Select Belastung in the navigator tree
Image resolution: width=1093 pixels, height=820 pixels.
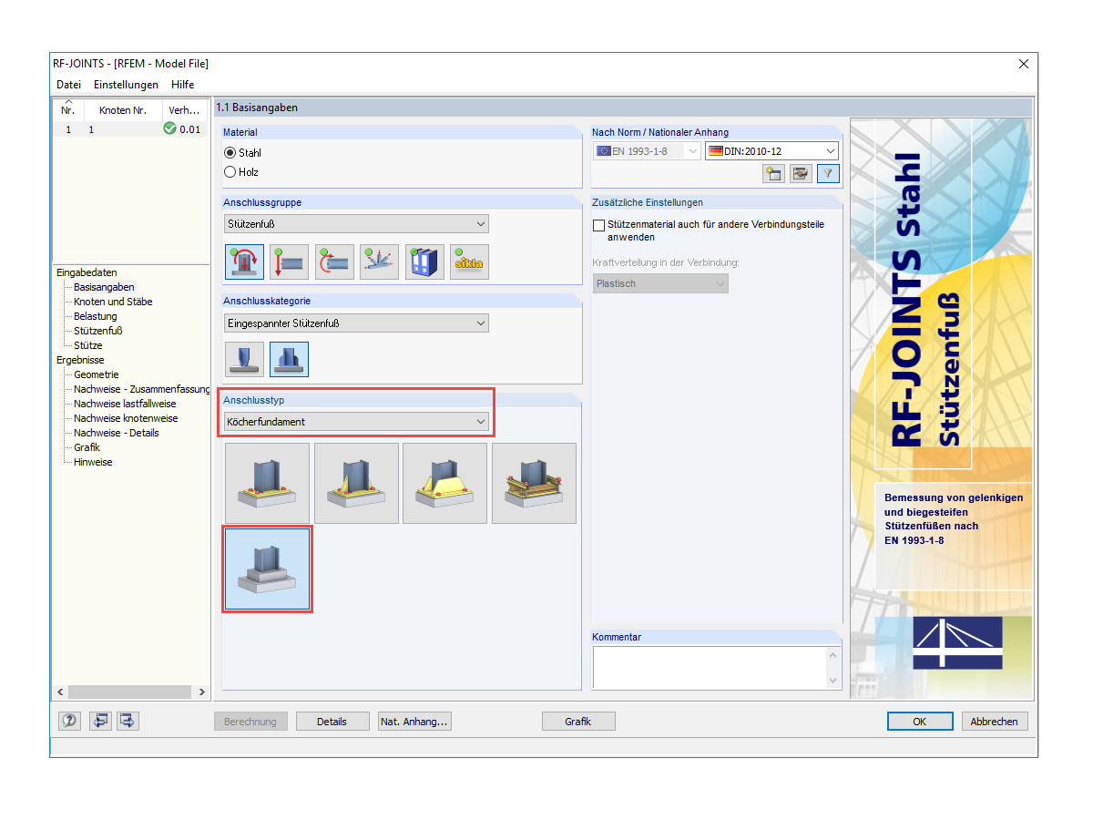(96, 316)
